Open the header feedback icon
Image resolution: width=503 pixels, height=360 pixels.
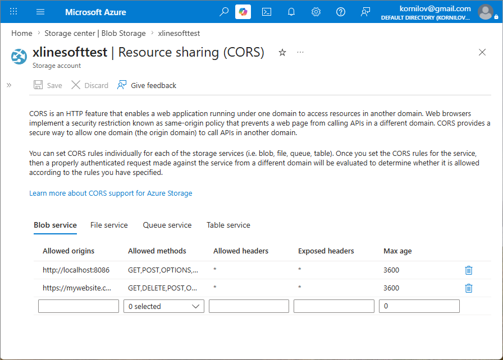pos(365,12)
